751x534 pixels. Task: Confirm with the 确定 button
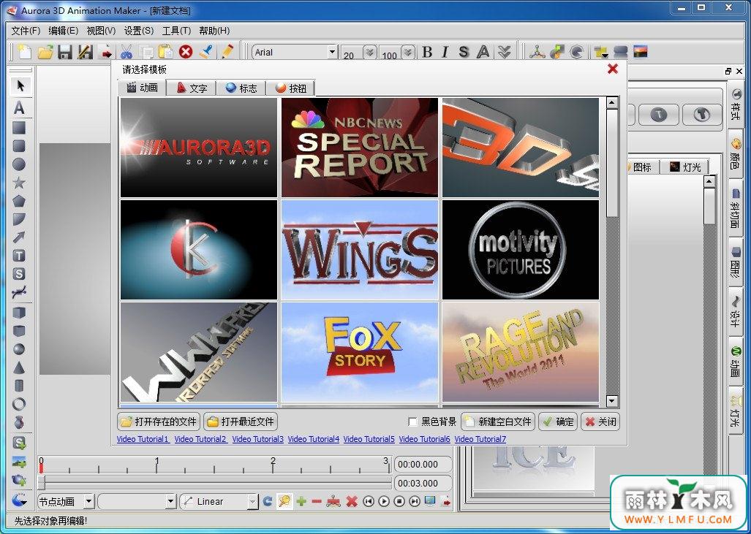(x=558, y=422)
